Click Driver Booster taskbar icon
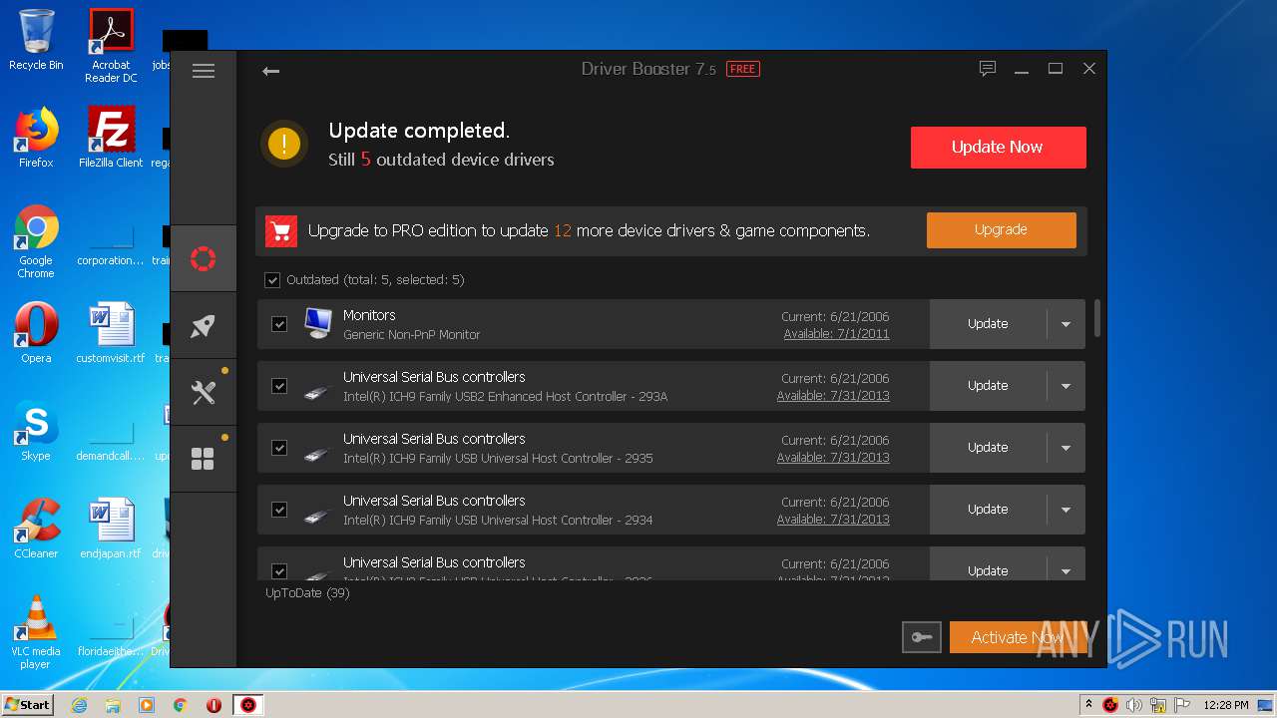1277x718 pixels. pos(248,705)
